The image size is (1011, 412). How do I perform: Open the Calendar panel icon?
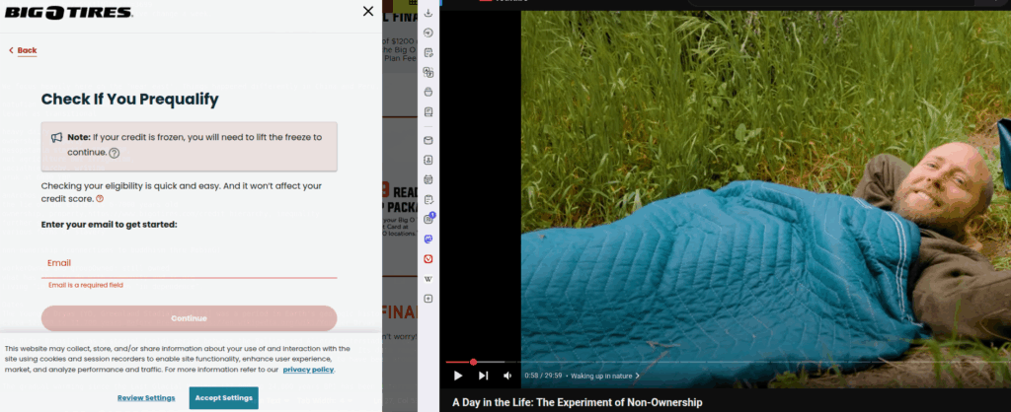tap(428, 179)
